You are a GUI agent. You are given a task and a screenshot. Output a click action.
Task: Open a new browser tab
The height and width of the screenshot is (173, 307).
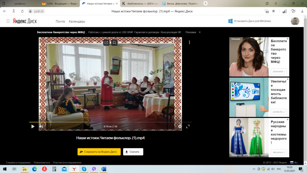(x=205, y=3)
